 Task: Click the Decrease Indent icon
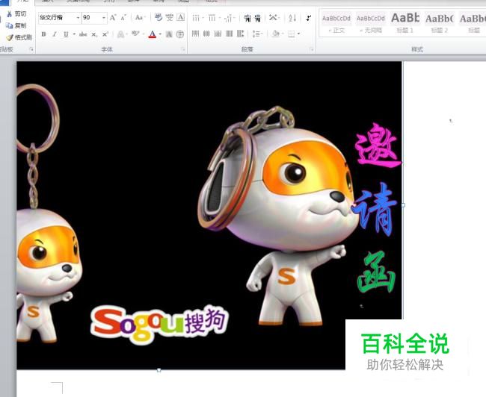pos(247,18)
